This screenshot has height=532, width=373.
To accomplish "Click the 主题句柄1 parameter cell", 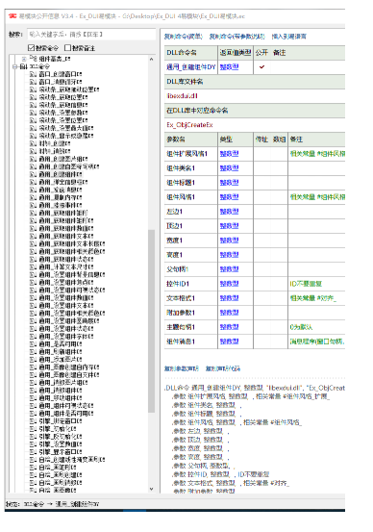I will tap(191, 327).
